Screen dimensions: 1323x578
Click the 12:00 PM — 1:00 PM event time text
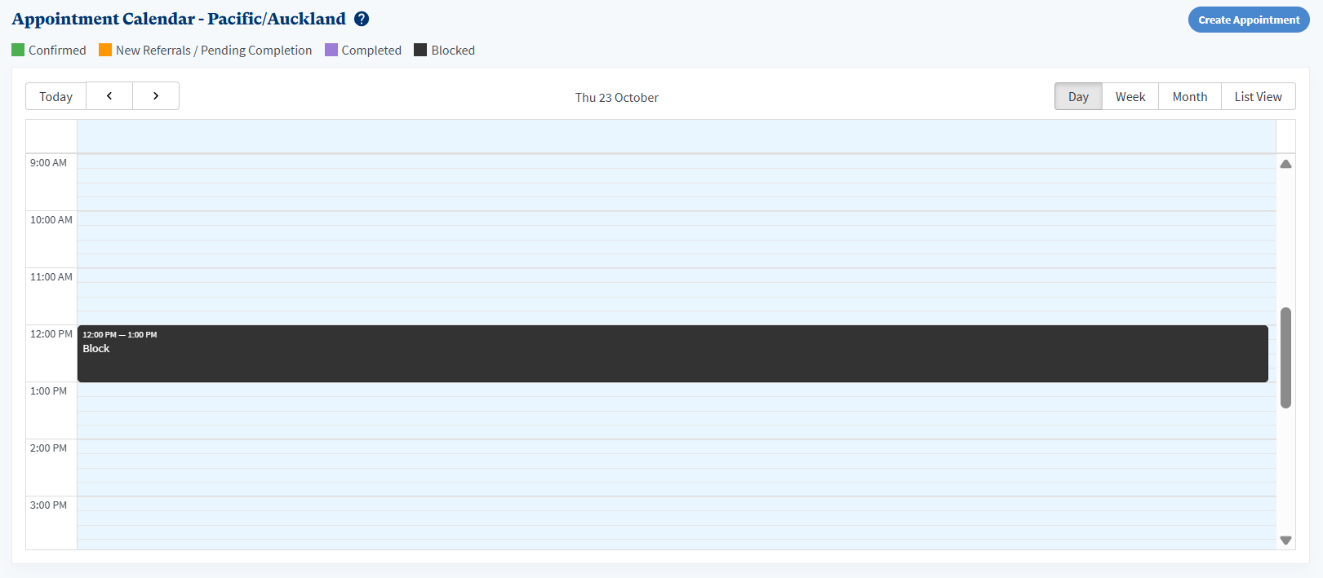120,334
